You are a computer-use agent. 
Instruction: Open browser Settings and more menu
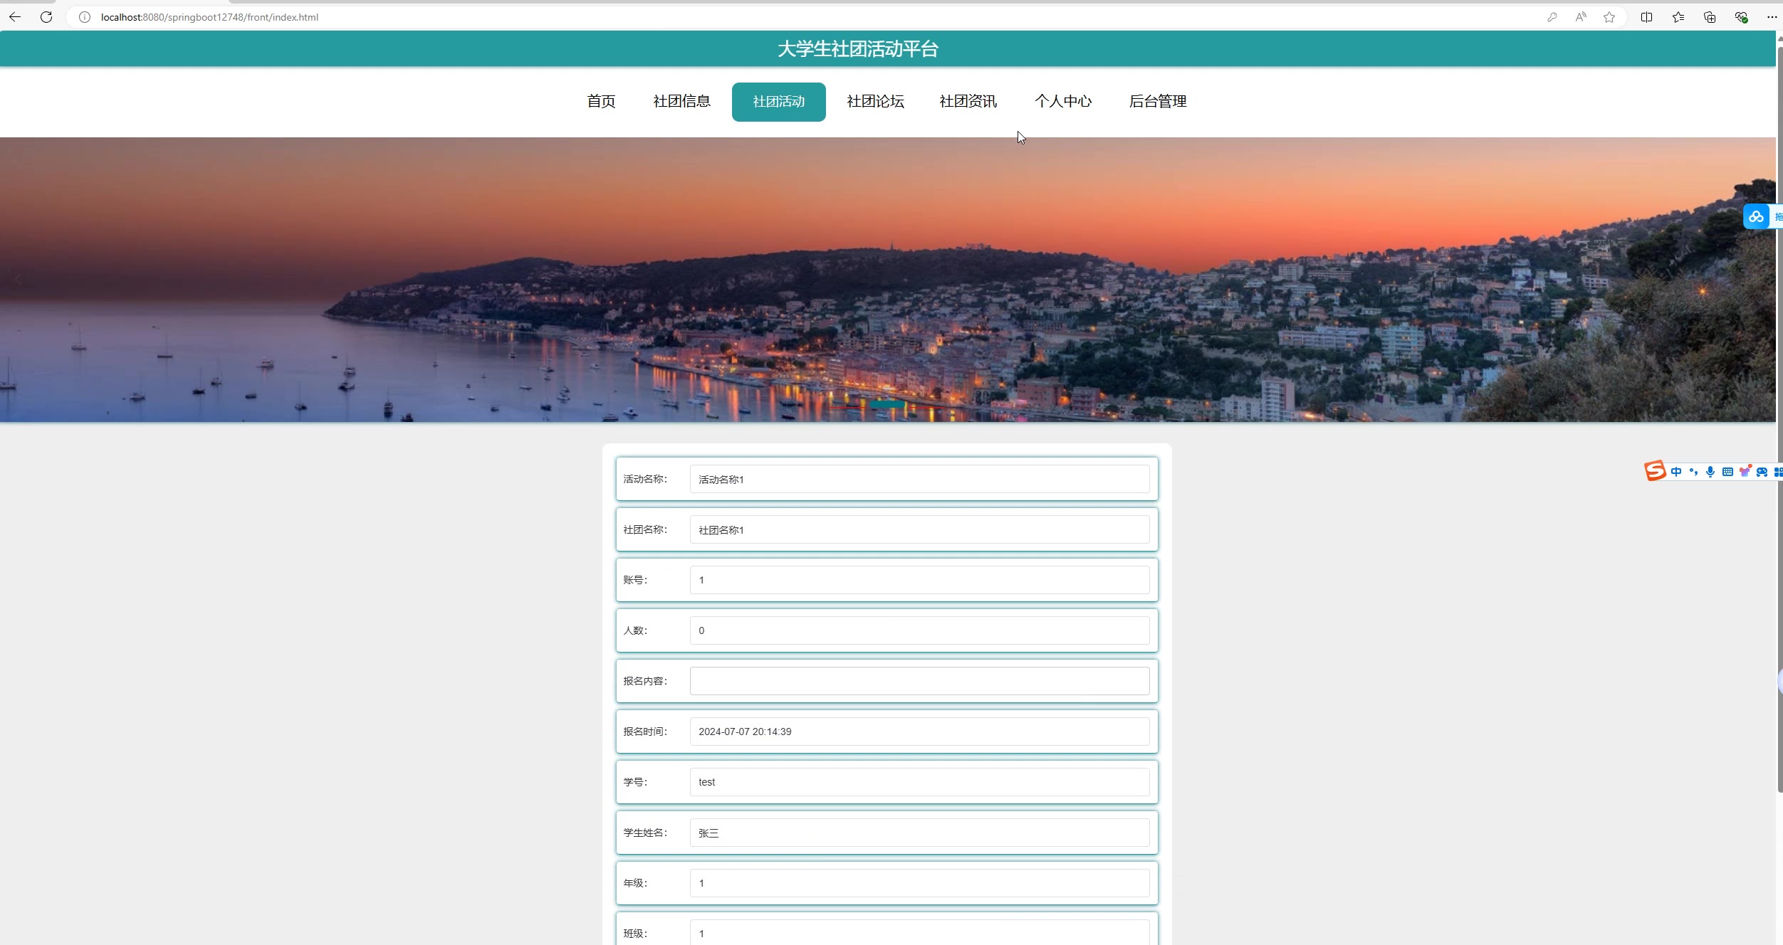coord(1772,17)
